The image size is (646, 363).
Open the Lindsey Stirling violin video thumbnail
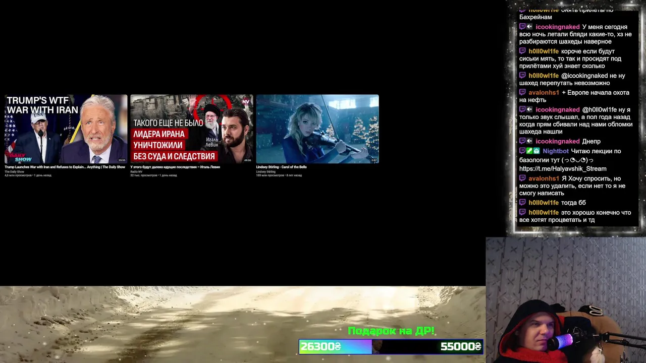[x=317, y=129]
